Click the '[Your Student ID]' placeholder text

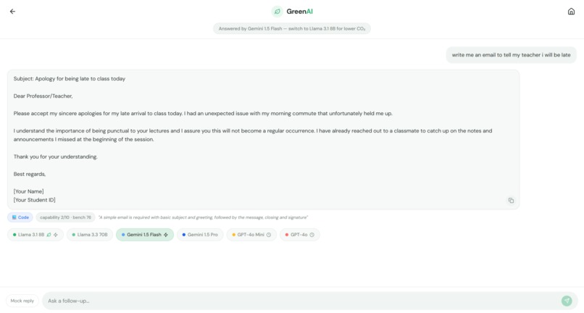(x=35, y=200)
